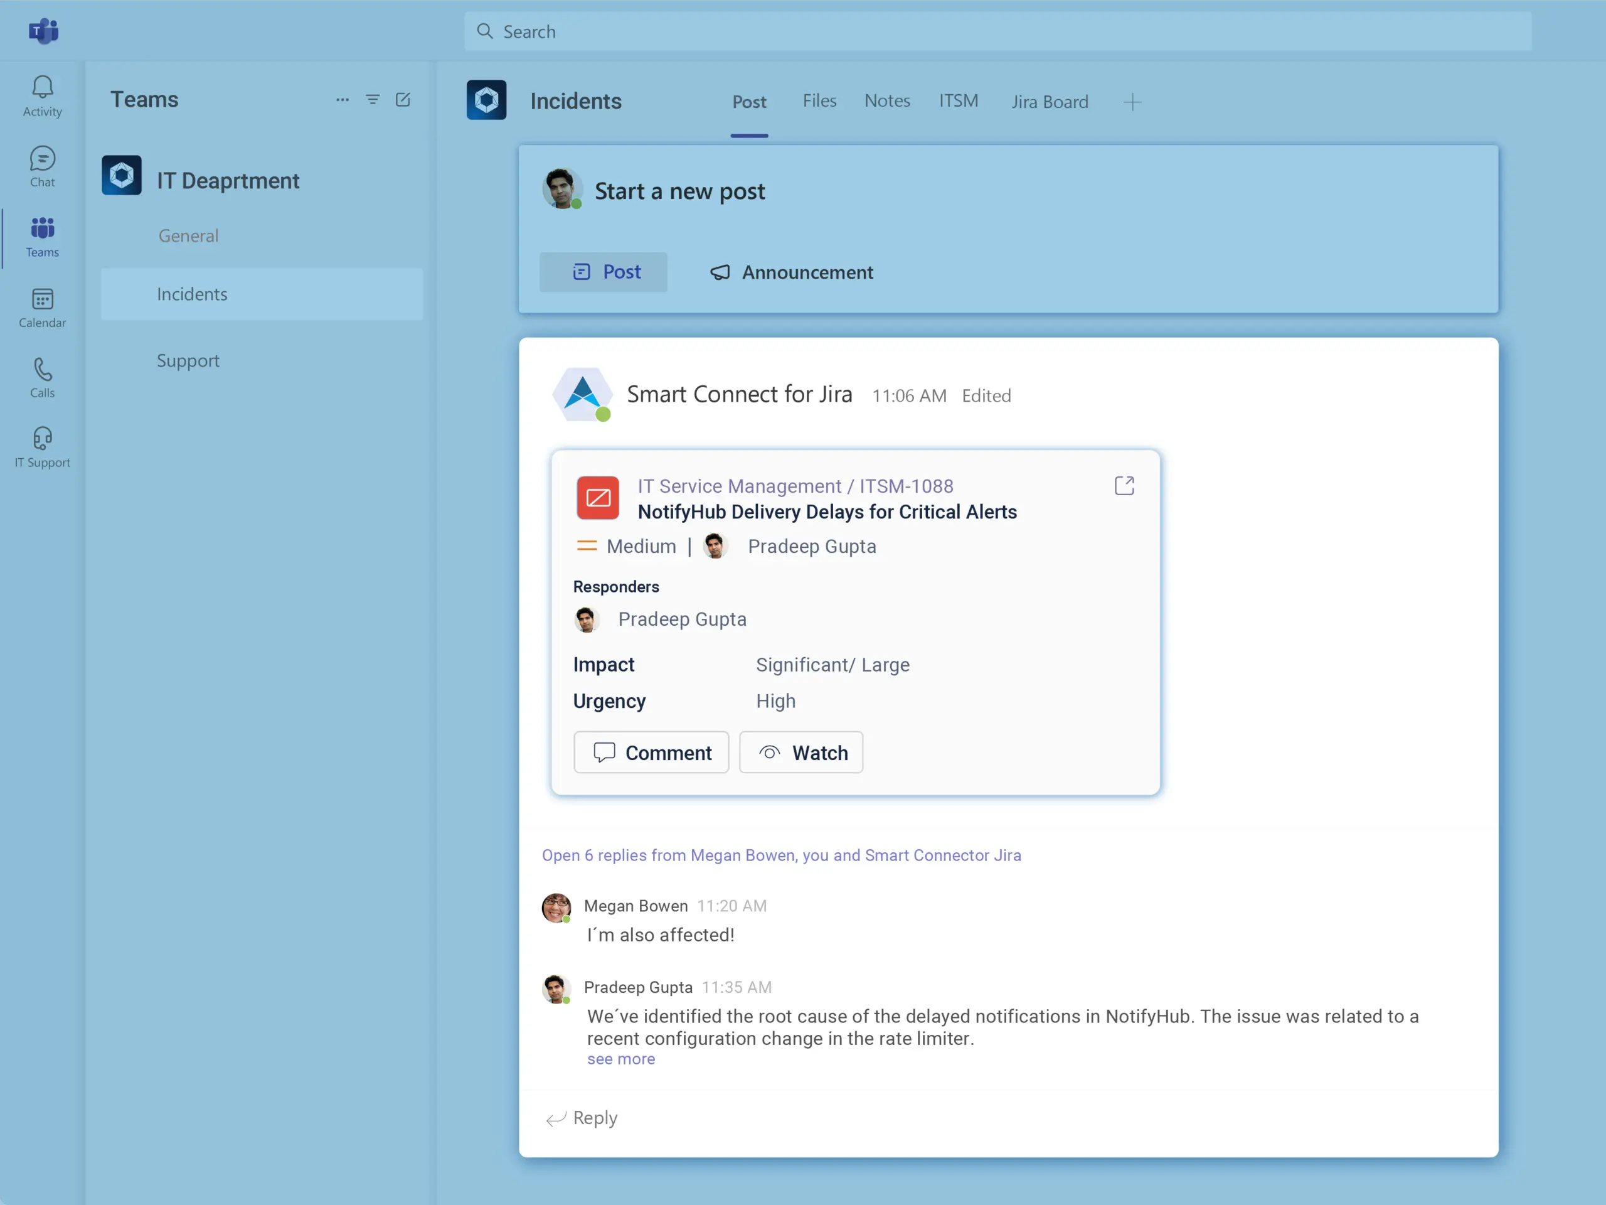
Task: Open 6 replies from Megan Bowen link
Action: pyautogui.click(x=781, y=855)
